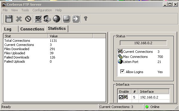Click the Max Connections value 700
Image resolution: width=179 pixels, height=111 pixels.
point(160,57)
